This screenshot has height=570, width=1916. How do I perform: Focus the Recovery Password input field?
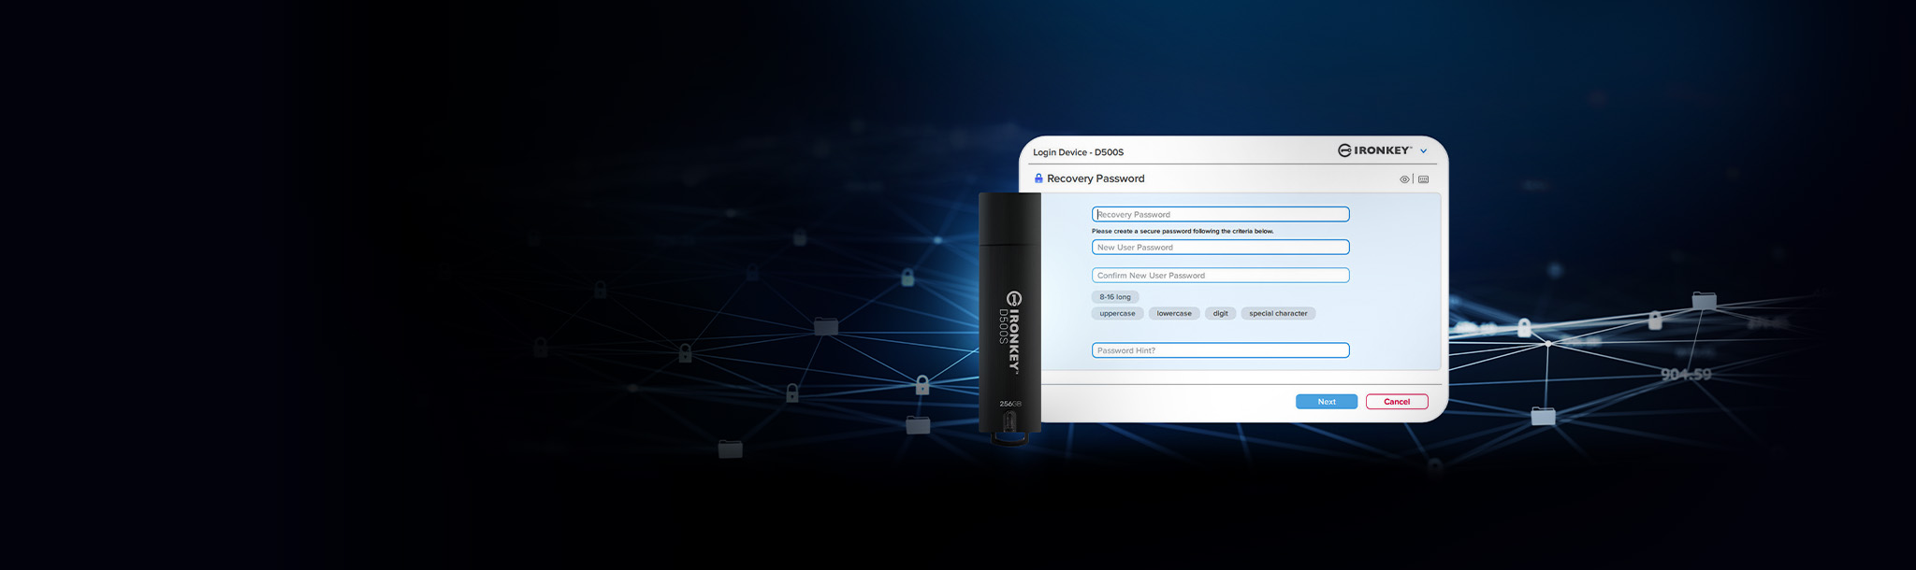click(x=1220, y=215)
